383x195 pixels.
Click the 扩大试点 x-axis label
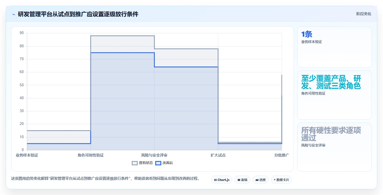coord(218,155)
